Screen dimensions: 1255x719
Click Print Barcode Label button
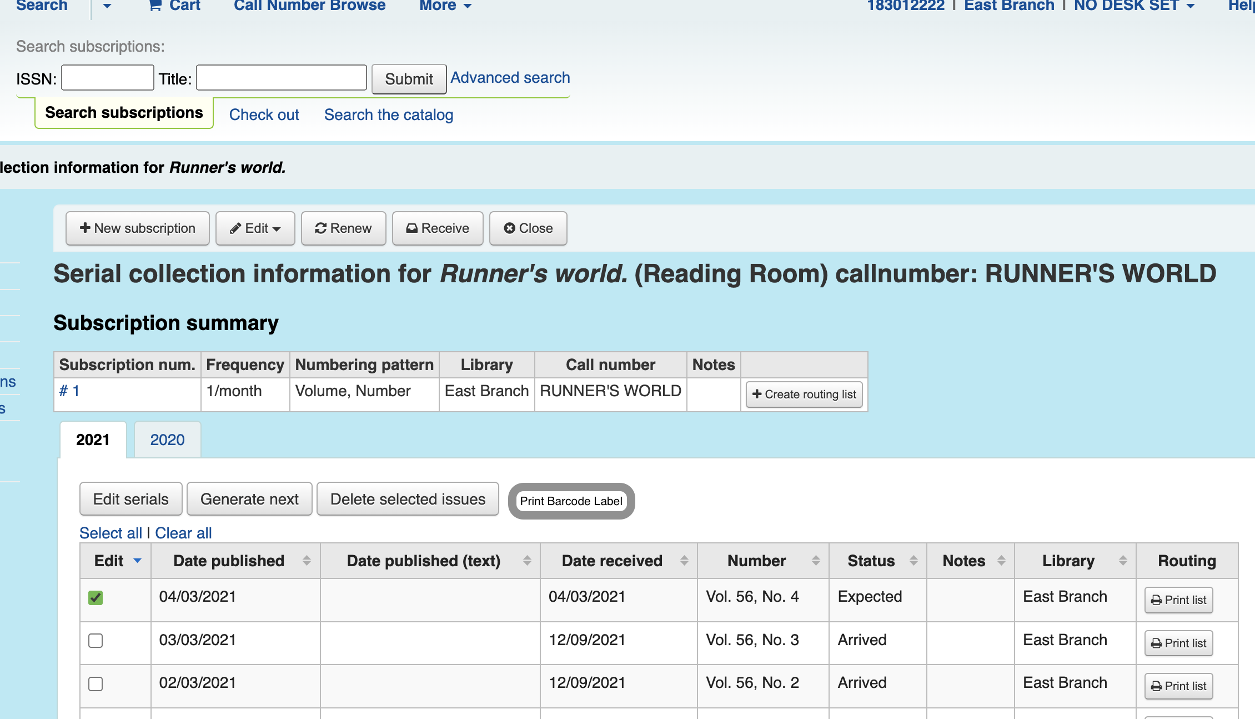(571, 501)
